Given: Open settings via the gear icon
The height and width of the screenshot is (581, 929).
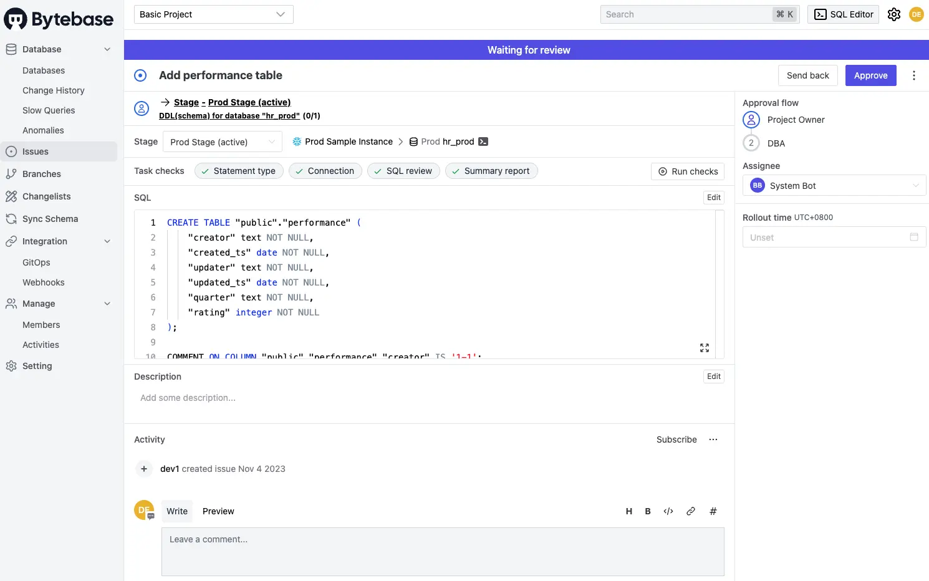Looking at the screenshot, I should point(893,14).
